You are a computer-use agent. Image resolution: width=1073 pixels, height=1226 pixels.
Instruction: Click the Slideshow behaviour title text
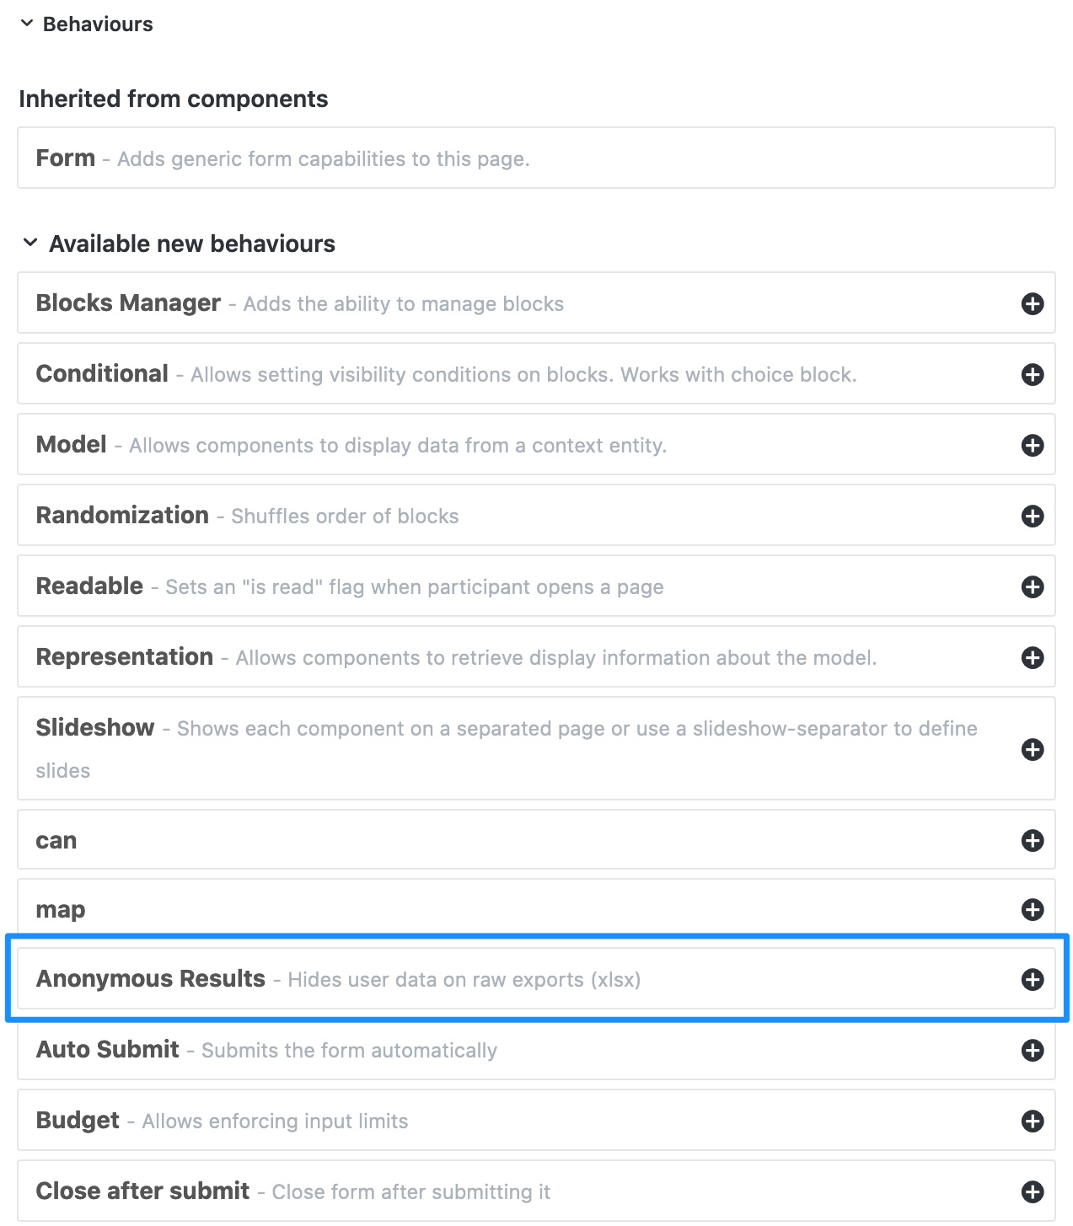click(95, 727)
